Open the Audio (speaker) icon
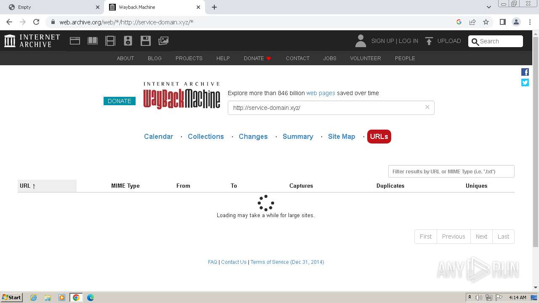Screen dimensions: 539x303 click(128, 41)
